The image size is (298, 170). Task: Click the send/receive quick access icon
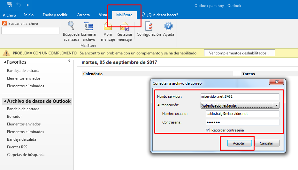[x=9, y=5]
